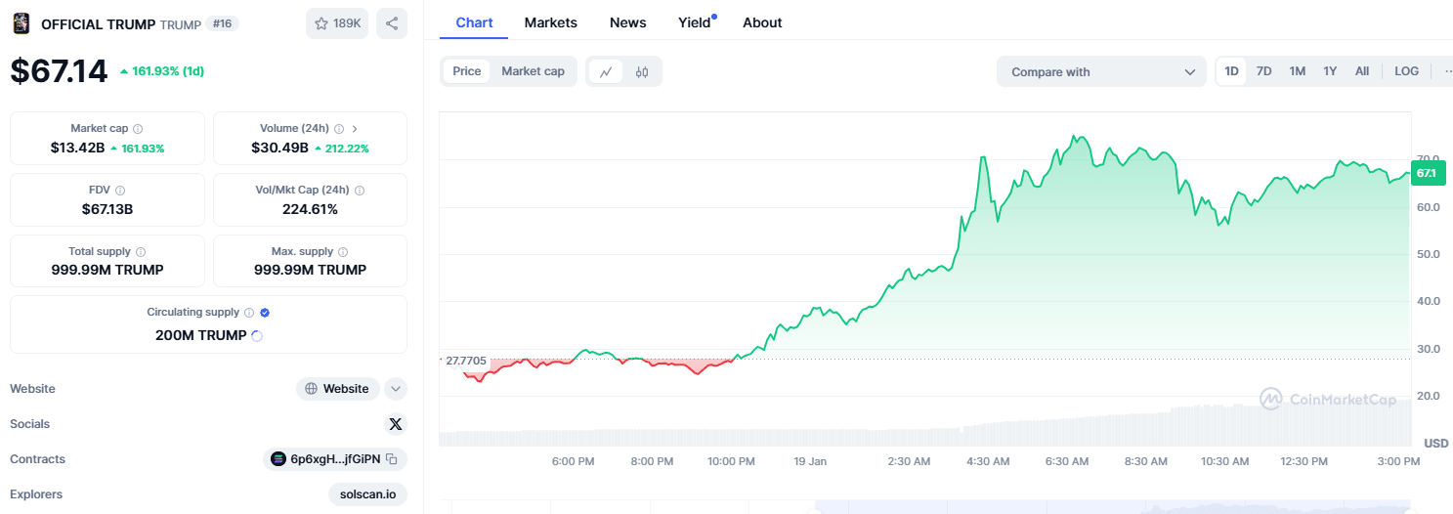Open the X social profile icon
The height and width of the screenshot is (514, 1453).
tap(395, 424)
